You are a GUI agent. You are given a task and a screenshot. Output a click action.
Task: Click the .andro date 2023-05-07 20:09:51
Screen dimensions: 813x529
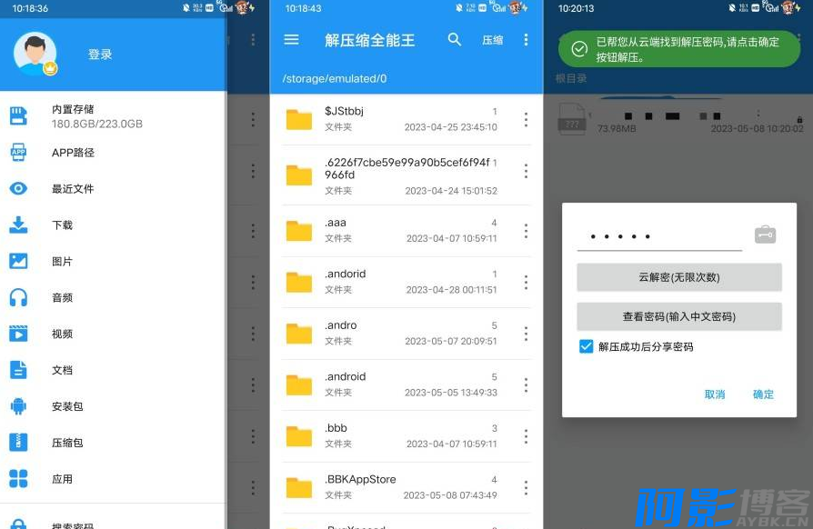(x=450, y=341)
